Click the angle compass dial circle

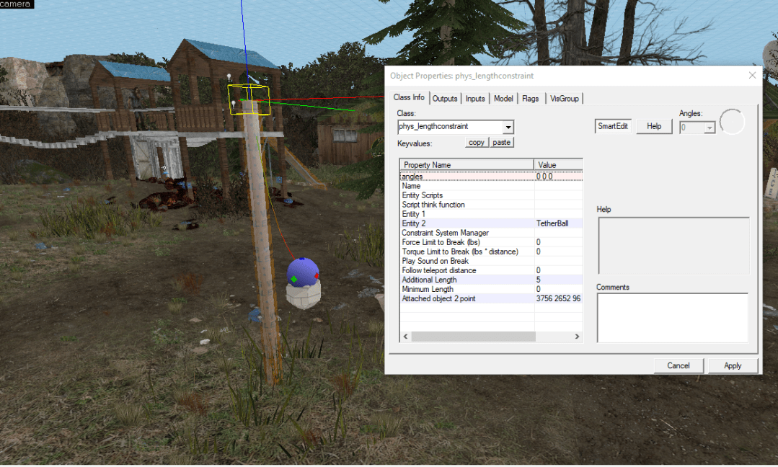pos(732,122)
